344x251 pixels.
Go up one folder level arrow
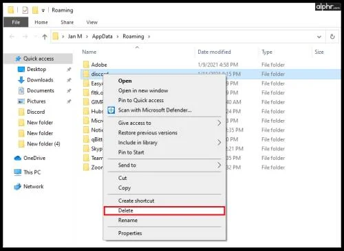45,37
